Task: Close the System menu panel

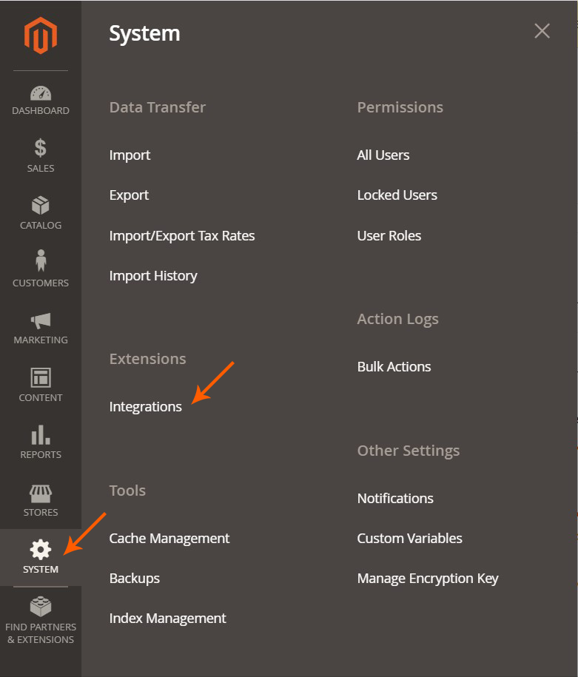Action: [x=542, y=30]
